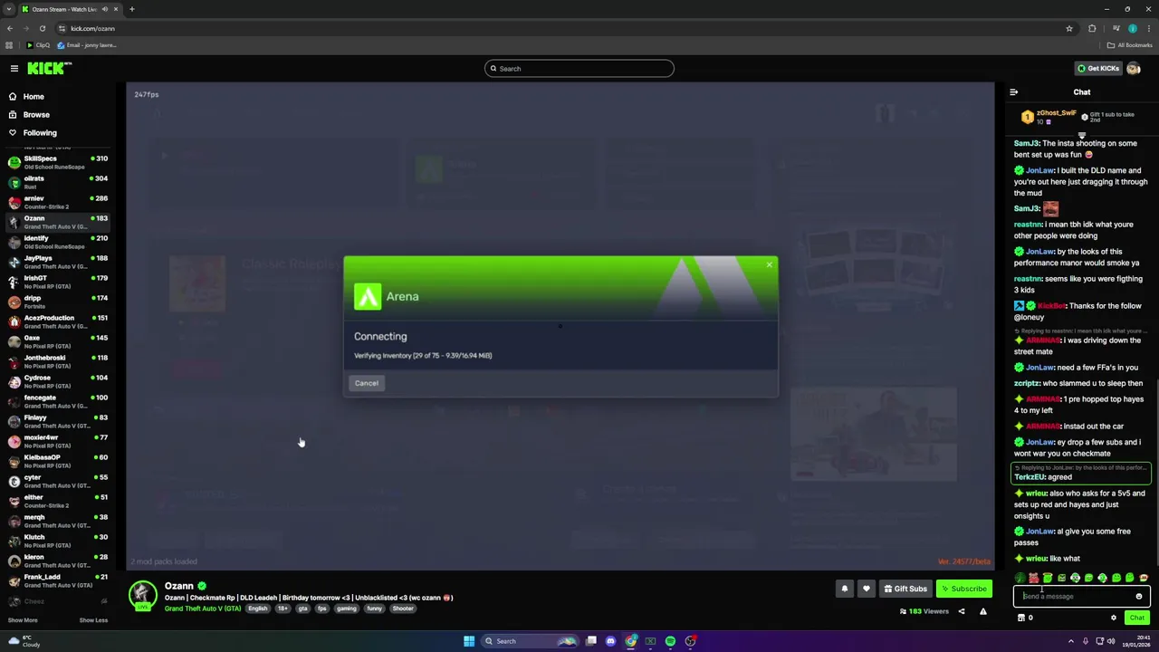Image resolution: width=1159 pixels, height=652 pixels.
Task: Open Jonthebroski channel in sidebar
Action: click(x=56, y=361)
